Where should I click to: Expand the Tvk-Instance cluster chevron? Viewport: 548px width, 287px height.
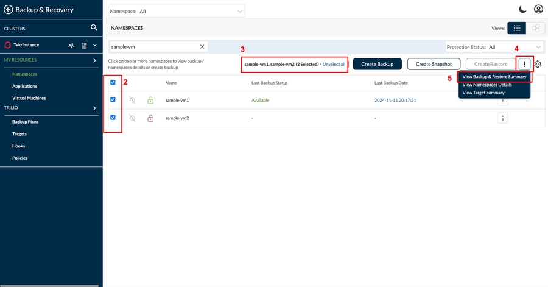click(95, 45)
